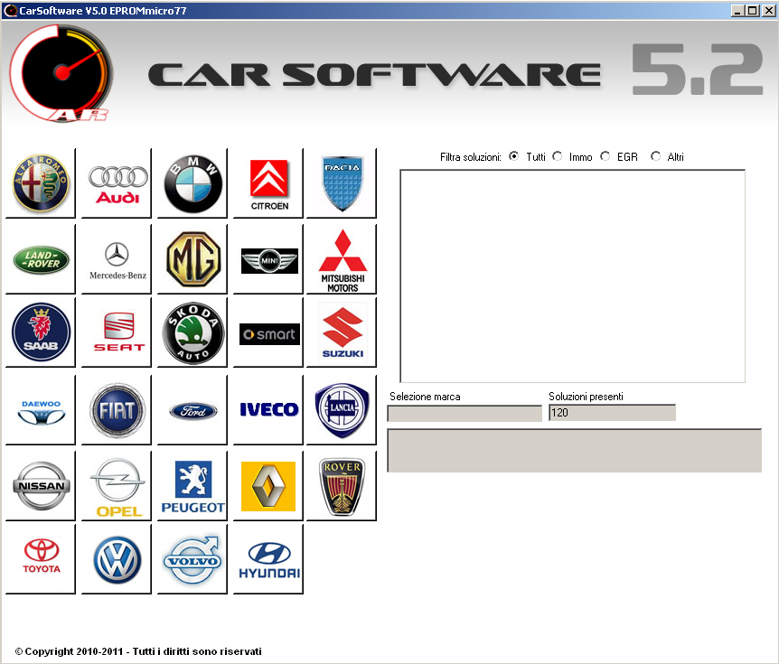779x664 pixels.
Task: Pick the Daewoo brand logo
Action: [x=41, y=410]
